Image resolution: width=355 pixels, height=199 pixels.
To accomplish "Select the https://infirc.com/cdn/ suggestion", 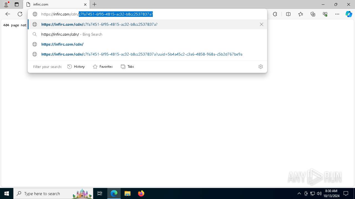I will [x=147, y=44].
